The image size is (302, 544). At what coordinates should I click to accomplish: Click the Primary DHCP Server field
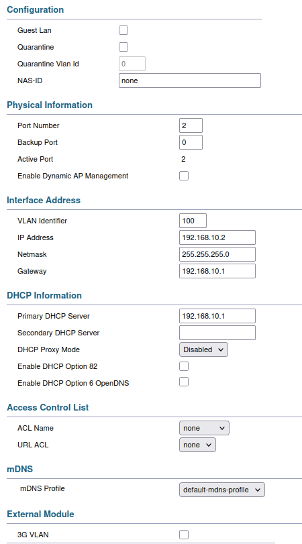pos(217,316)
